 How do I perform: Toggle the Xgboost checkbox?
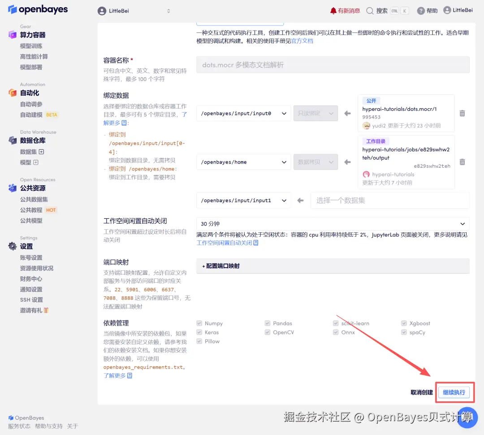click(404, 323)
